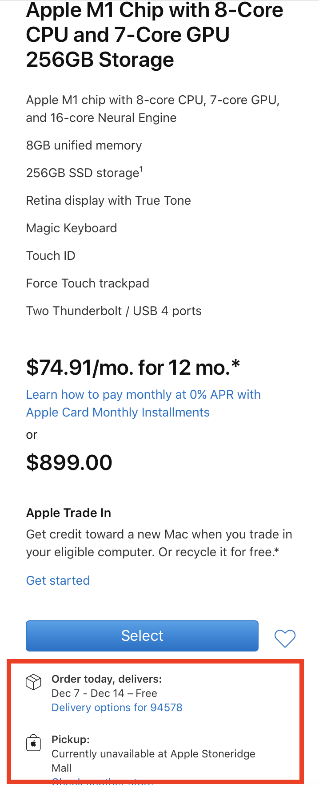Click the shipping box icon beside delivery info
Viewport: 319px width, 785px height.
pos(33,682)
